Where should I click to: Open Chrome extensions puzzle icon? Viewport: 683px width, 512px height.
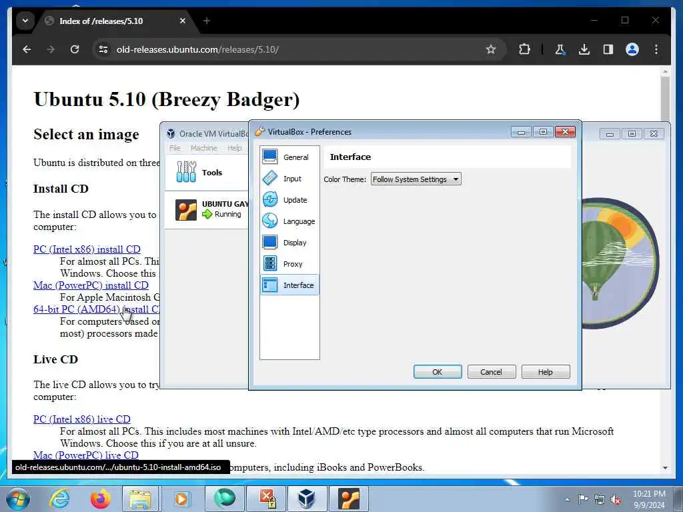(524, 49)
